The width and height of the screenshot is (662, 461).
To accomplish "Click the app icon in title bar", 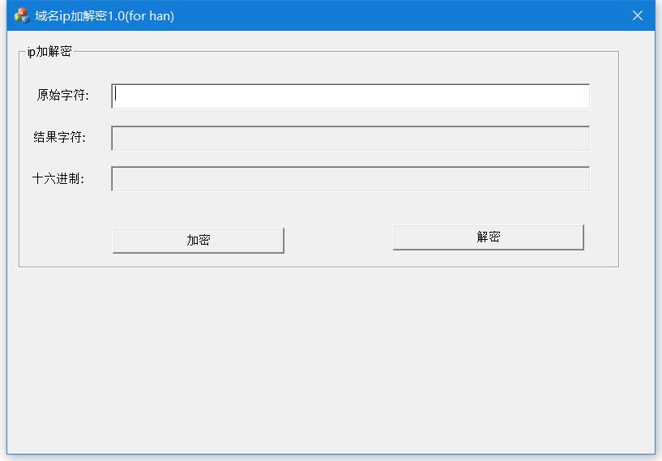I will tap(22, 15).
